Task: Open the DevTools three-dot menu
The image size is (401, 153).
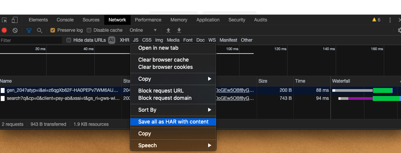Action: pyautogui.click(x=390, y=20)
